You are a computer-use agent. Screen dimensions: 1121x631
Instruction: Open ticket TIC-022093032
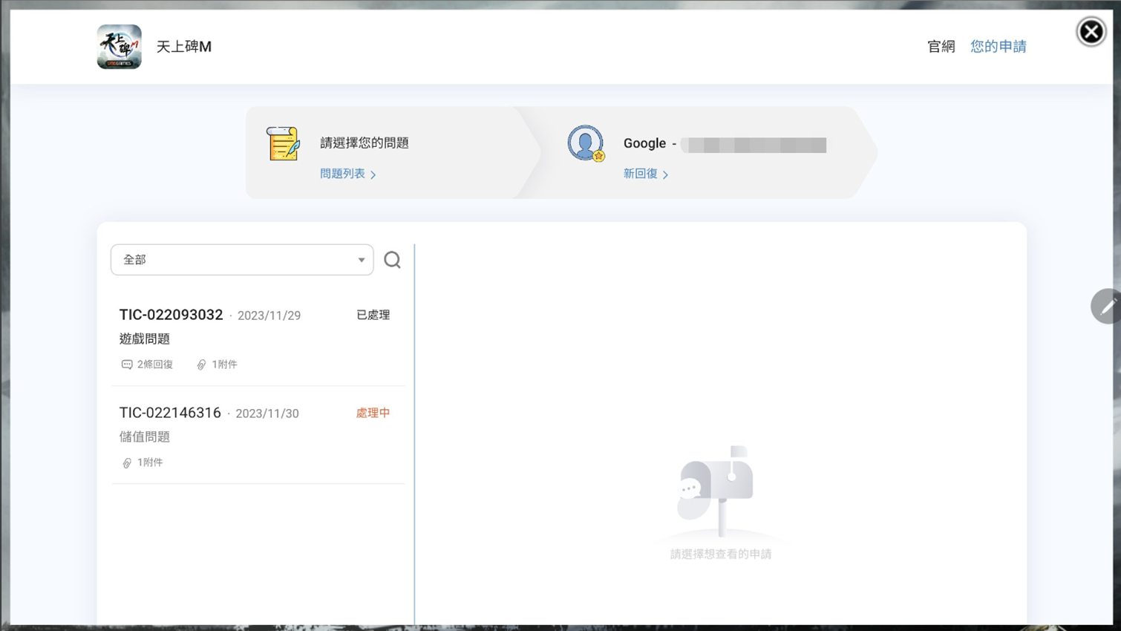click(x=171, y=315)
